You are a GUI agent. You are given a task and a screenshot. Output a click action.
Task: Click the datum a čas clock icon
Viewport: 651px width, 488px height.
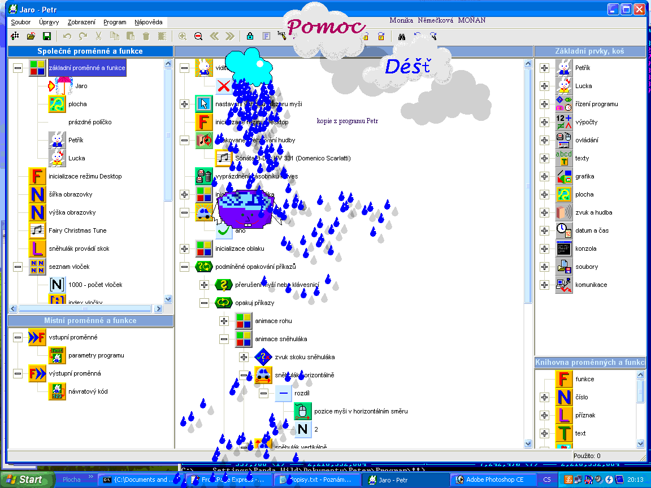(x=564, y=230)
